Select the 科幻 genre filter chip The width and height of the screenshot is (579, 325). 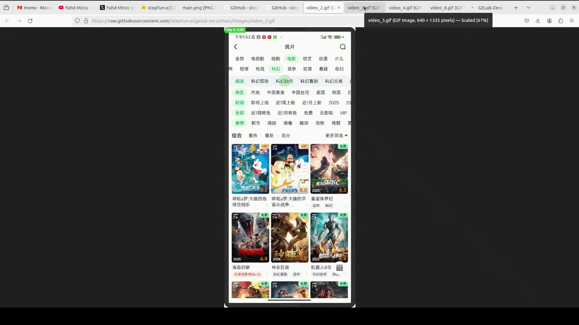click(x=275, y=69)
